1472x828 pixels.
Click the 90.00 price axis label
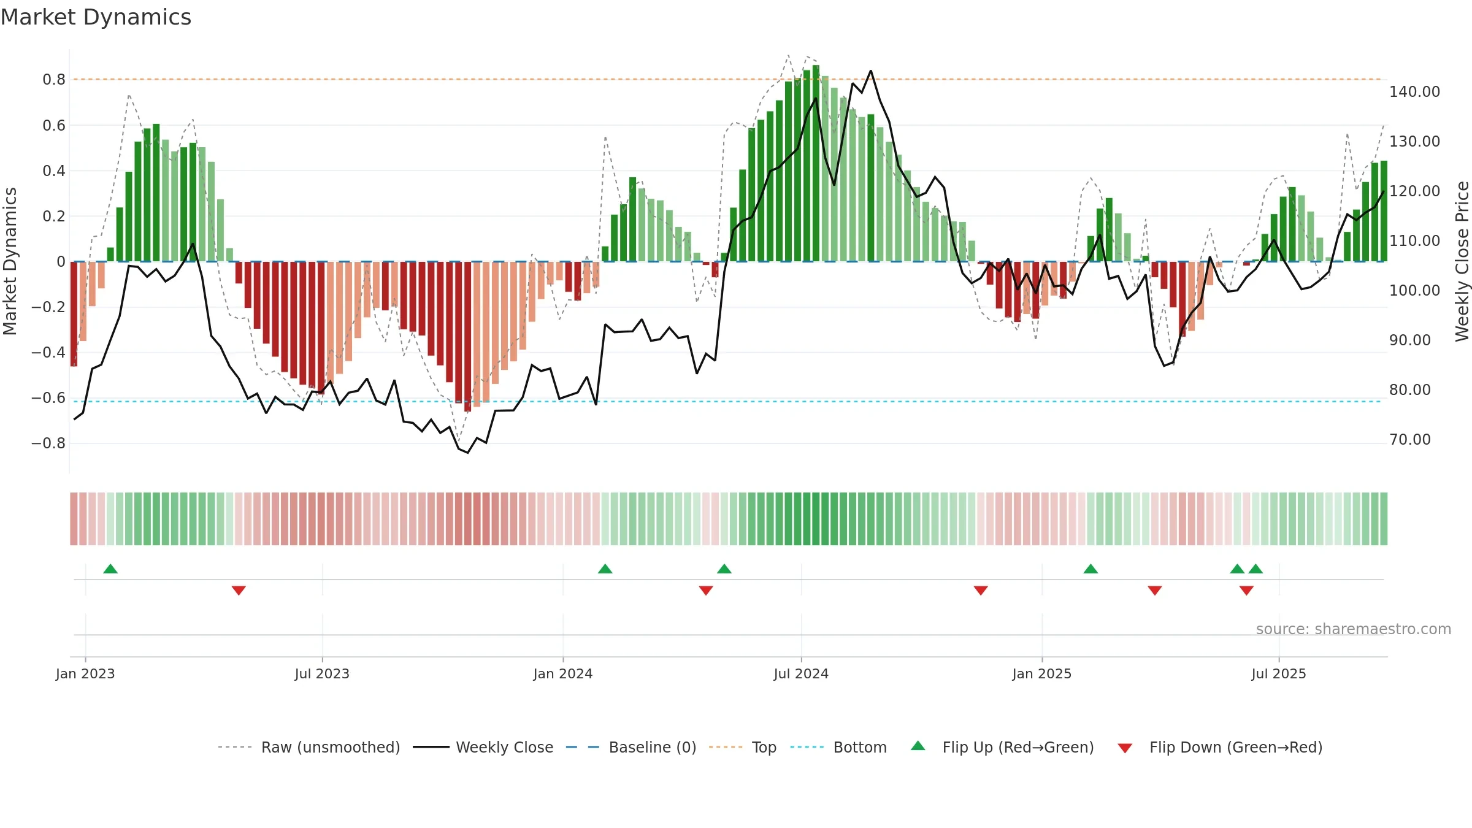point(1410,340)
